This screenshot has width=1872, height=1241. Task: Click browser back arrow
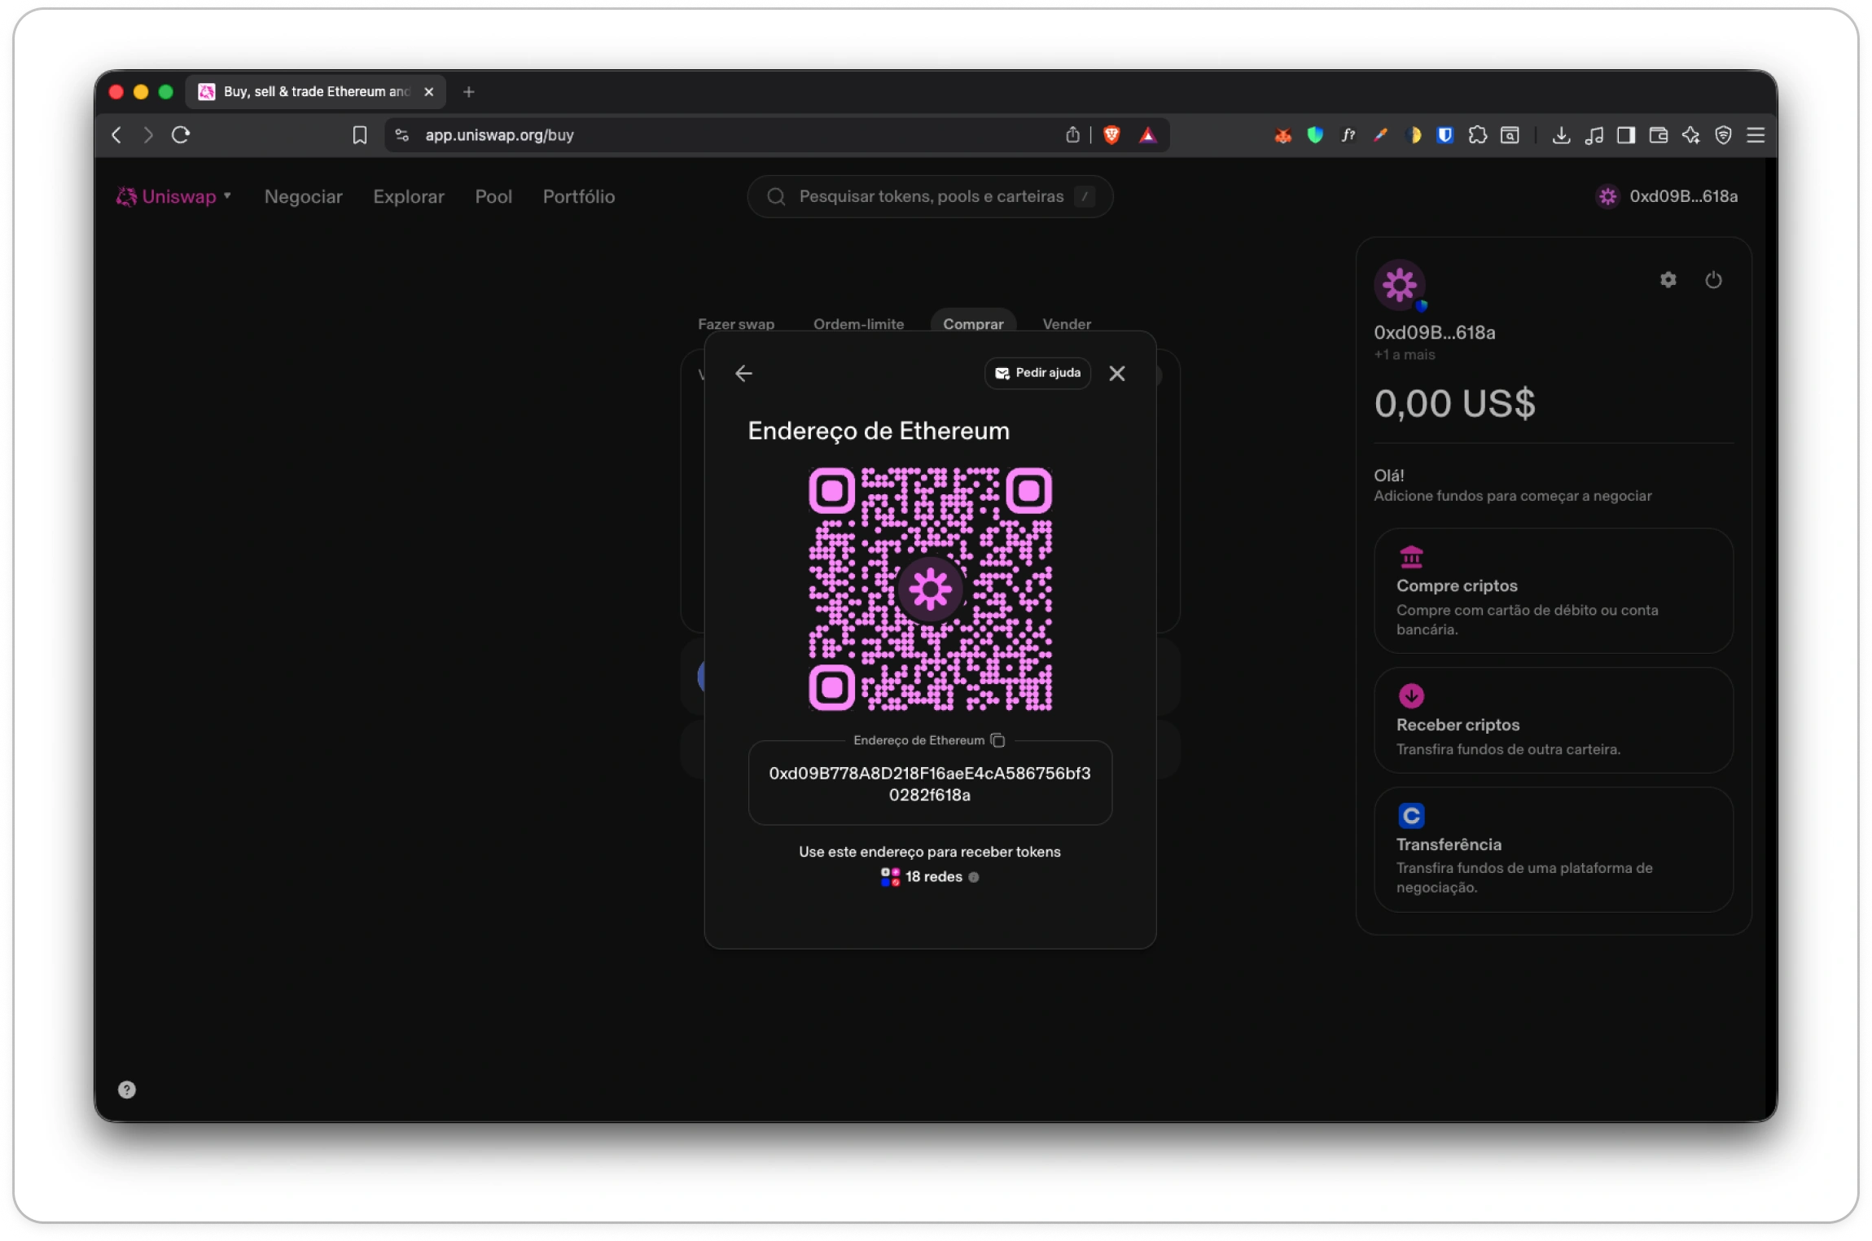tap(116, 135)
